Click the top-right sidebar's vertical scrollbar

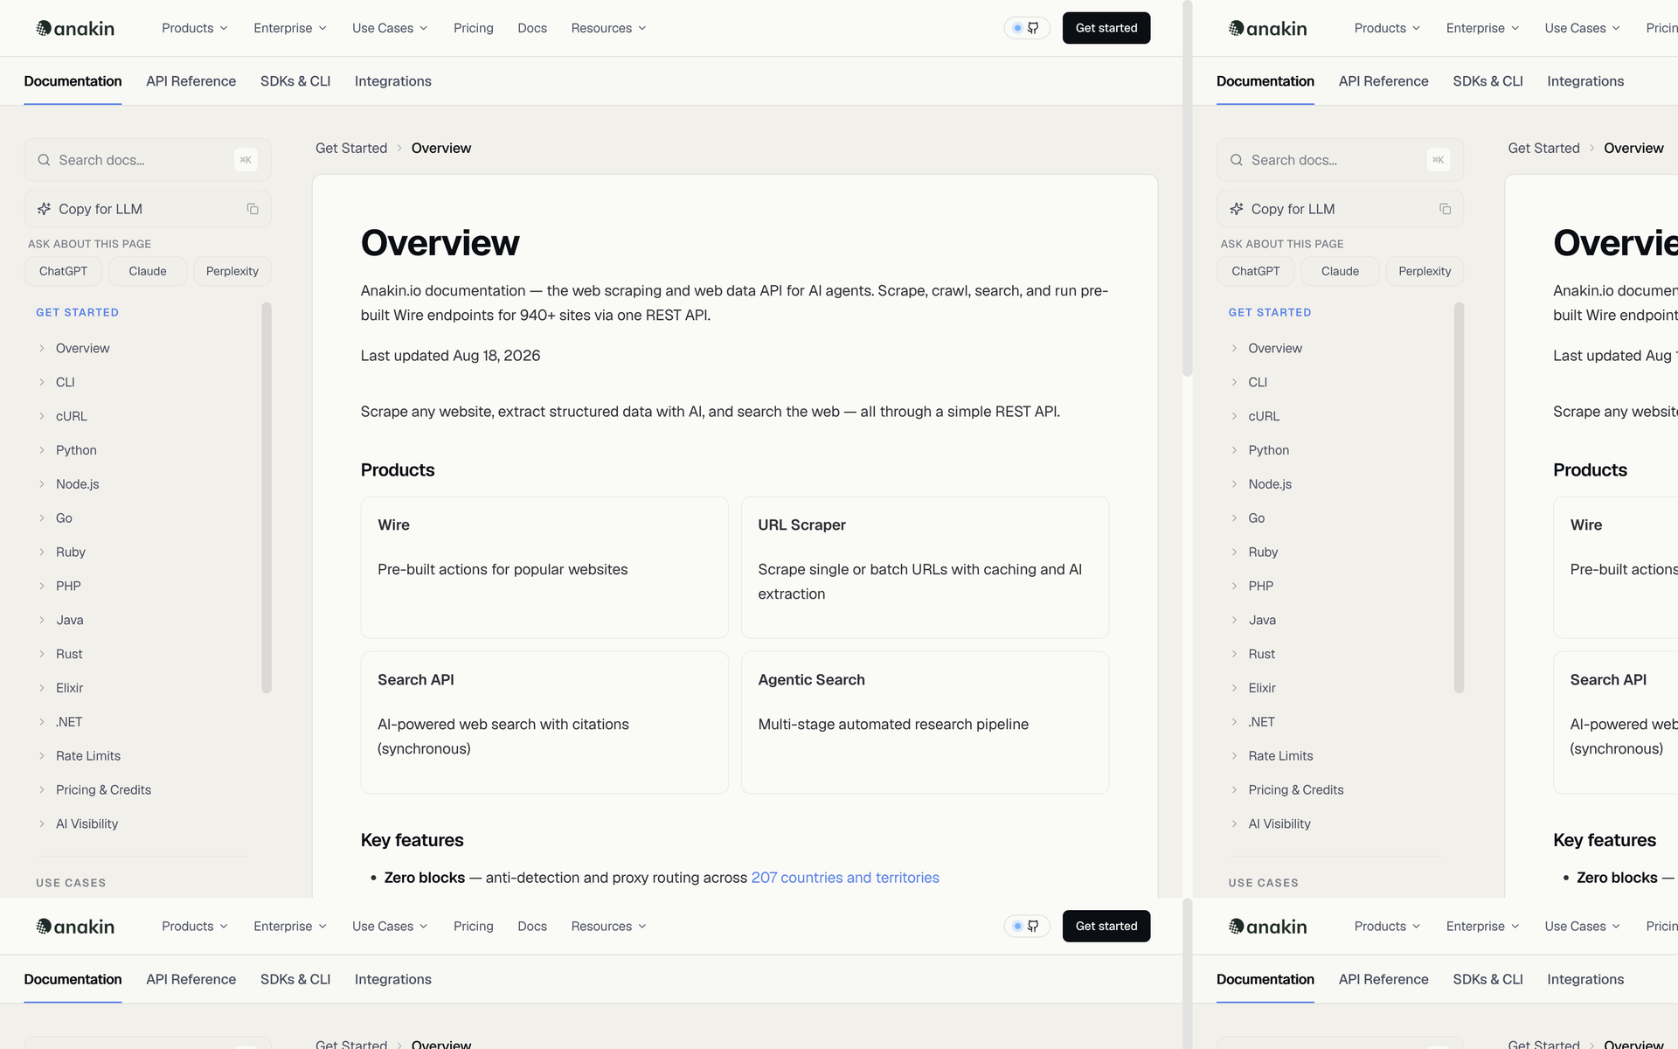pyautogui.click(x=1459, y=498)
